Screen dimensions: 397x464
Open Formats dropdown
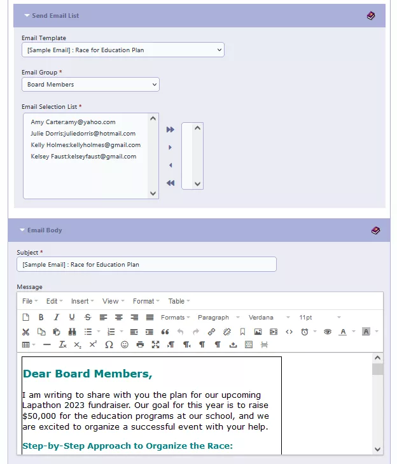pyautogui.click(x=175, y=317)
